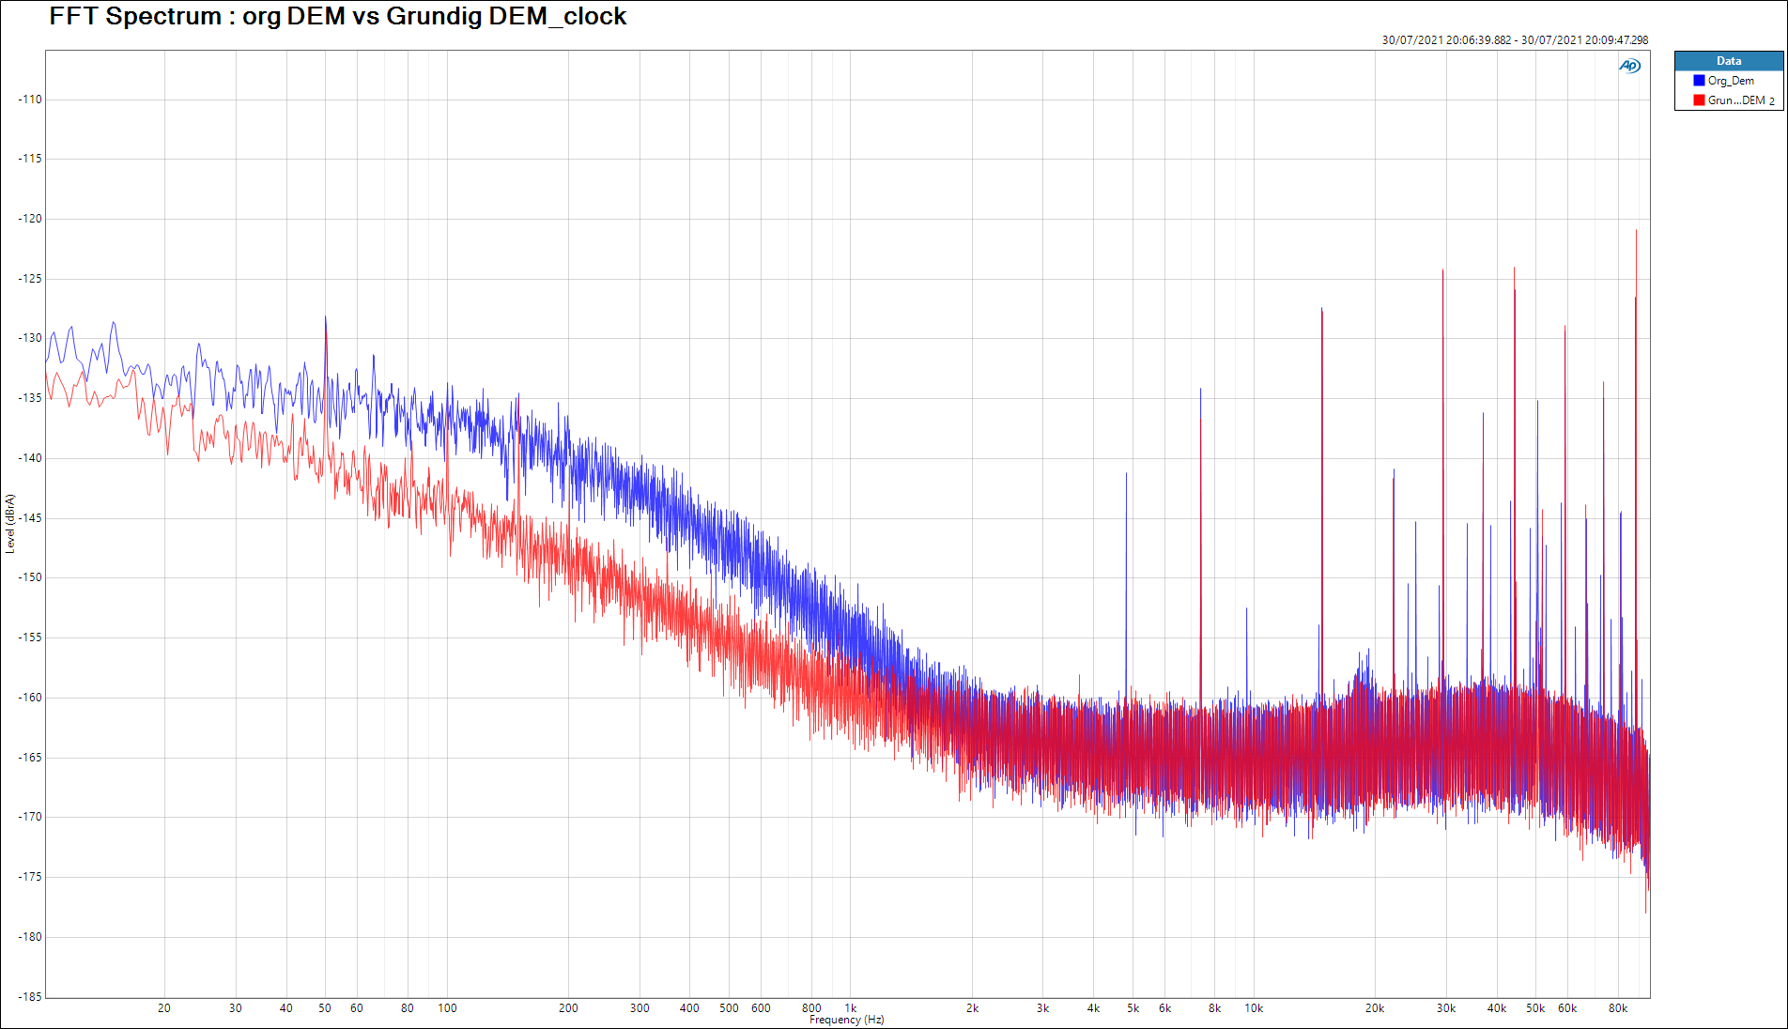This screenshot has height=1029, width=1788.
Task: Click the AP logo in graph corner
Action: click(1629, 66)
